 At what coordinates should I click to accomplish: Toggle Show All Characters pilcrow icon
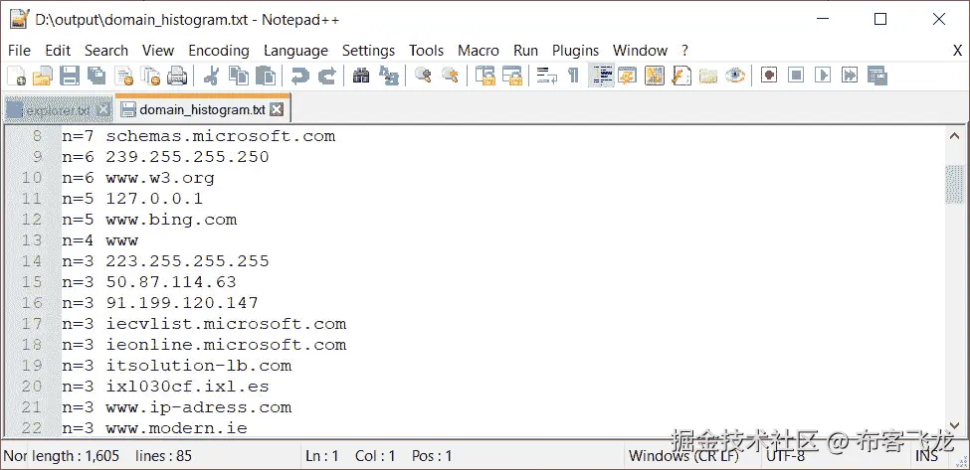(573, 76)
